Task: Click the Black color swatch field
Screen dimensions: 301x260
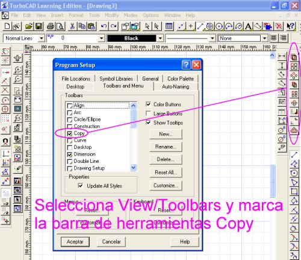Action: [x=132, y=38]
